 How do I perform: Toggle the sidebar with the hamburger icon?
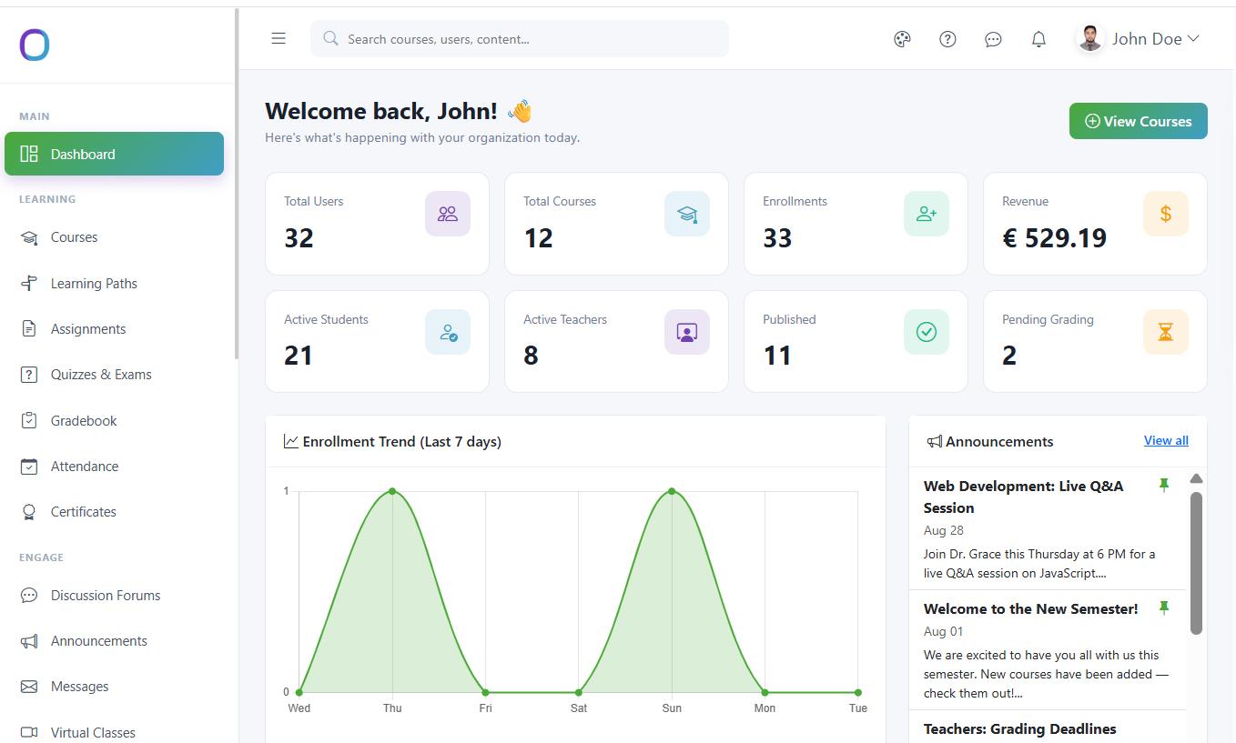tap(279, 38)
